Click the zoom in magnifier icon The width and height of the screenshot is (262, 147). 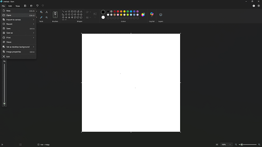(x=259, y=145)
